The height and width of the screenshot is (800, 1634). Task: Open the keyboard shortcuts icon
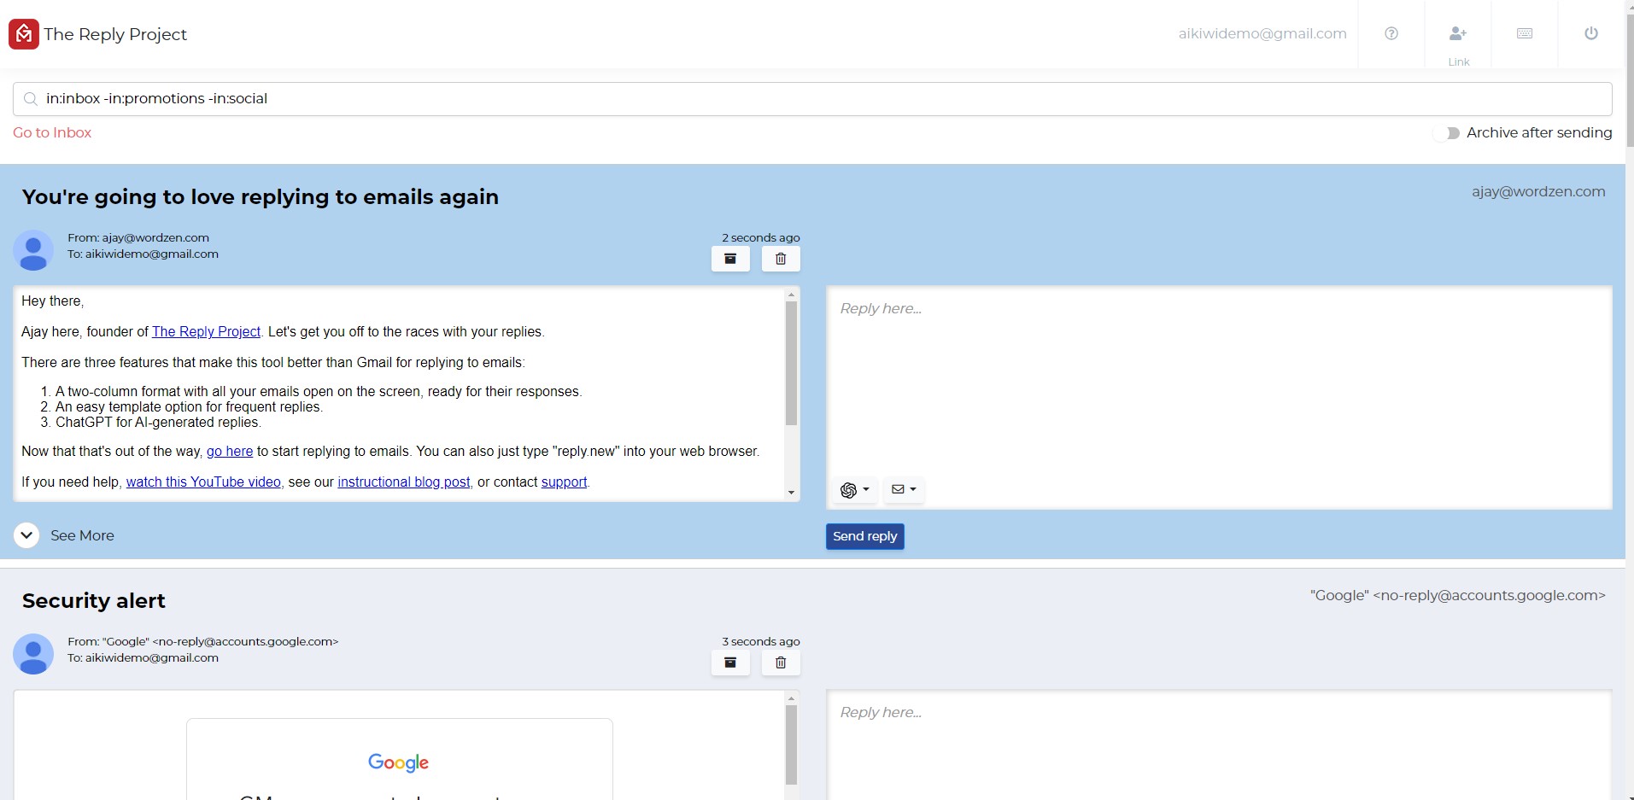tap(1525, 33)
